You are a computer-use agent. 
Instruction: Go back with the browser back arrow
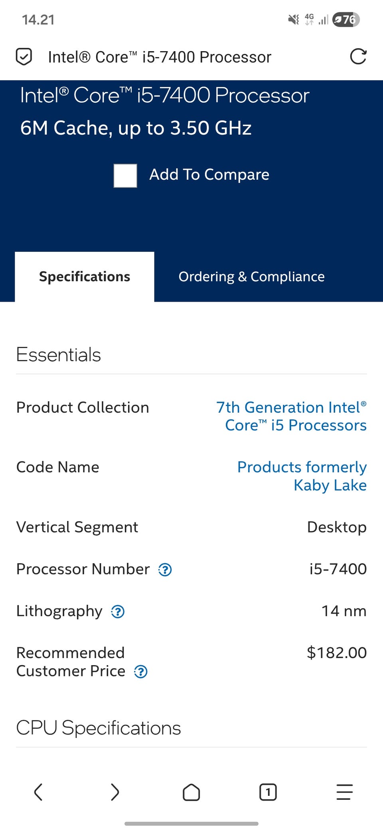click(x=38, y=792)
